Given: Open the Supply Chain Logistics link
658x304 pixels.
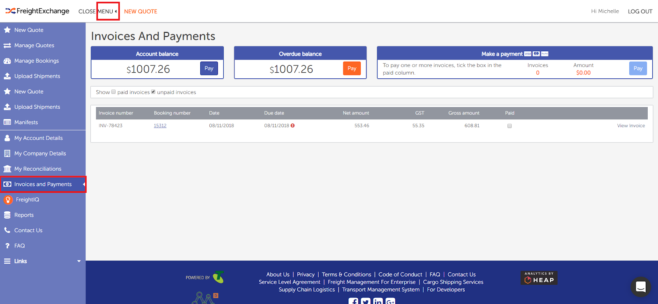Looking at the screenshot, I should click(x=307, y=289).
